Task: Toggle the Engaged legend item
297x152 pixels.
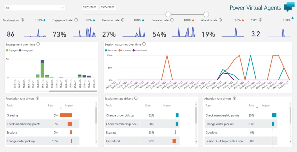Action: point(12,50)
